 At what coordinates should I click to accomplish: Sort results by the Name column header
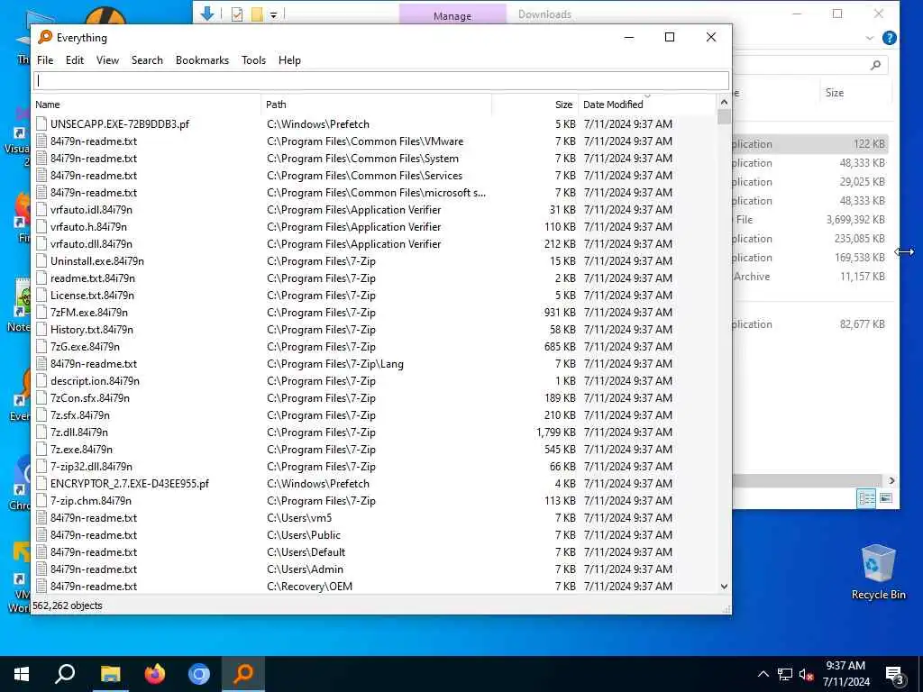pyautogui.click(x=146, y=105)
